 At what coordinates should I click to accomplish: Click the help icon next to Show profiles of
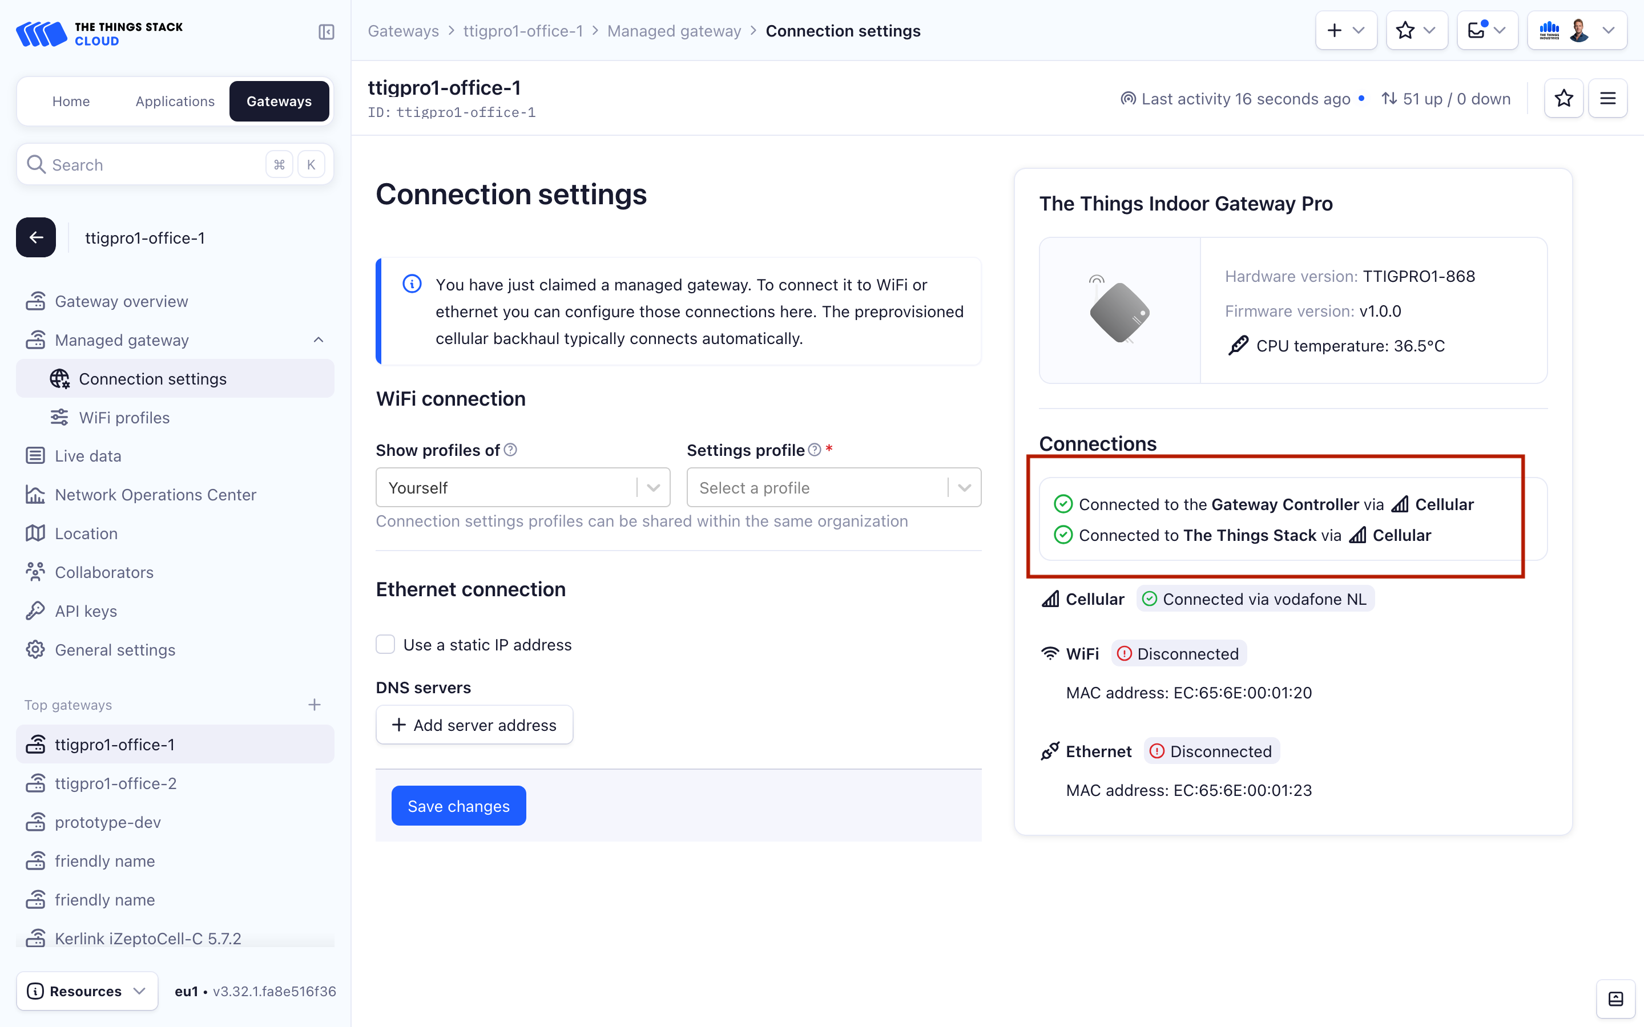coord(511,450)
